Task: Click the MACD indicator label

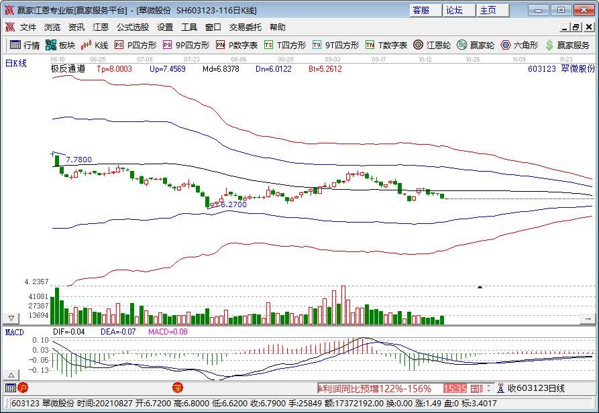Action: (14, 331)
